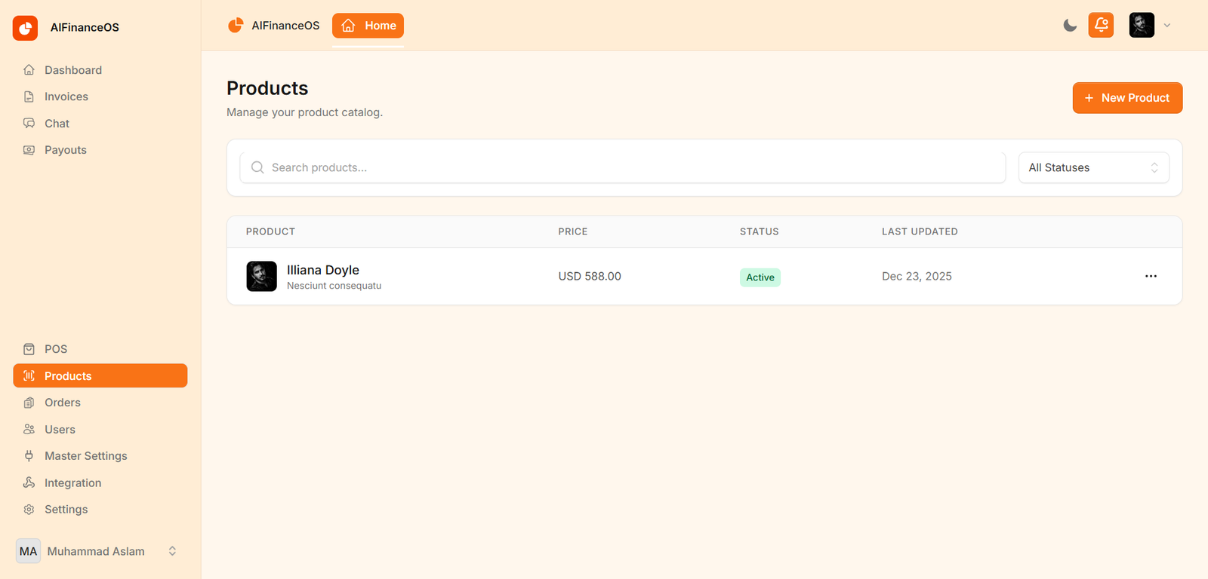Click the AIFinanceOS logo in top bar
Image resolution: width=1208 pixels, height=579 pixels.
point(236,26)
